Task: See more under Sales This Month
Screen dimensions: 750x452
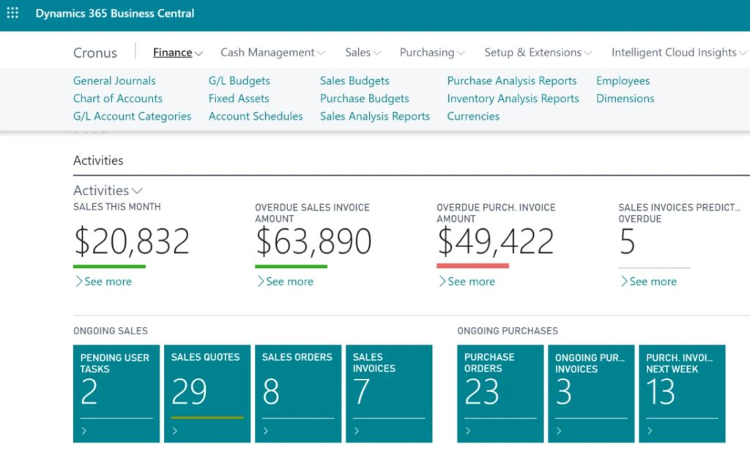Action: [x=103, y=282]
